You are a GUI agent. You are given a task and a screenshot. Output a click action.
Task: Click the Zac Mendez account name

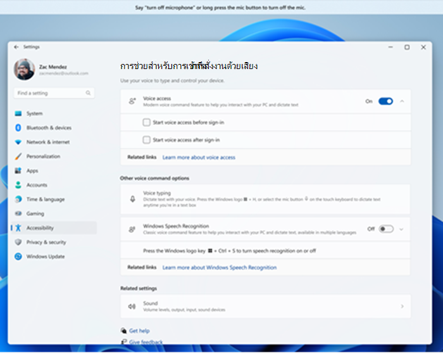[x=53, y=67]
